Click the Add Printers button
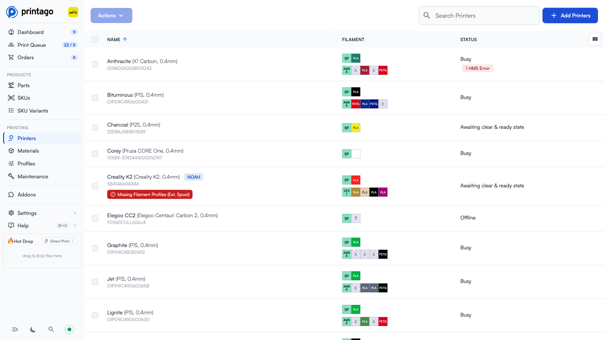The width and height of the screenshot is (604, 340). (570, 15)
